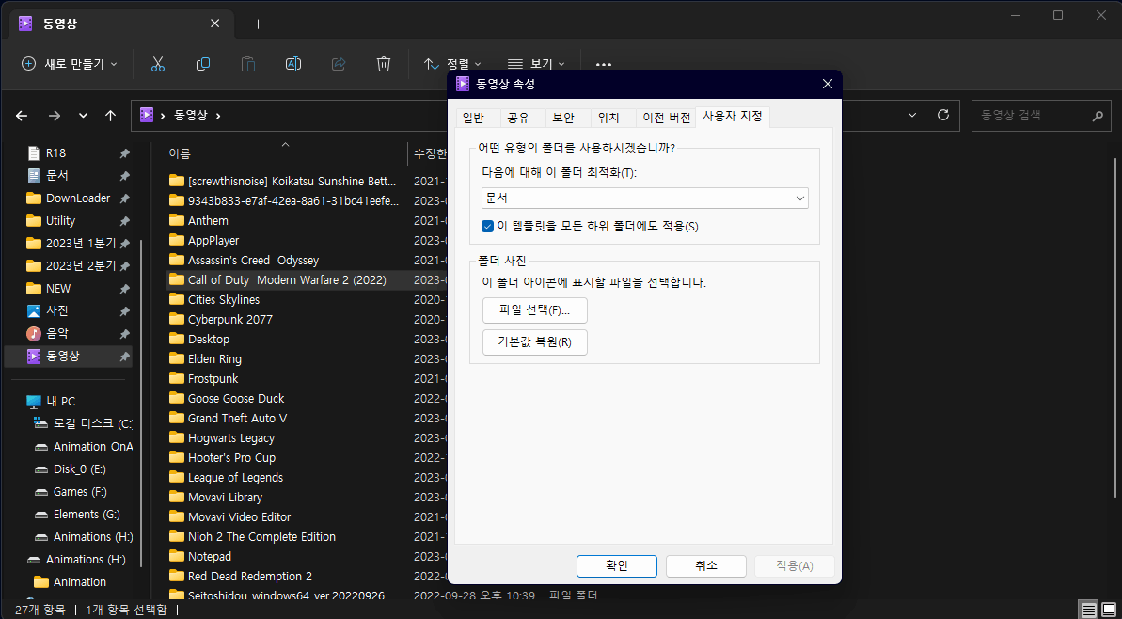This screenshot has width=1122, height=619.
Task: Switch to details view icon in status bar
Action: click(1088, 611)
